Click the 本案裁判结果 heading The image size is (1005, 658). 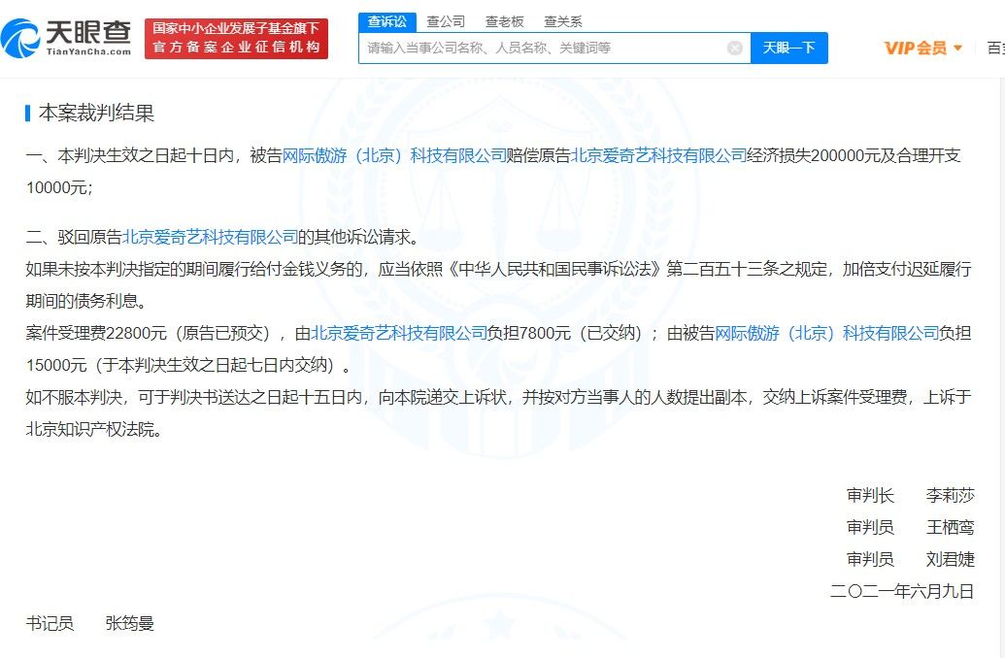pos(96,114)
